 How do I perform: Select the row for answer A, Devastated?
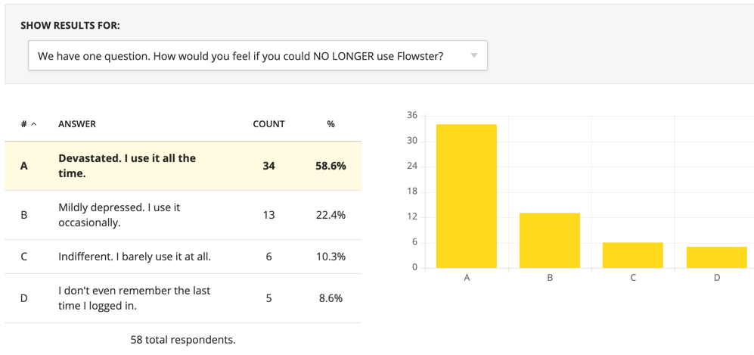183,166
